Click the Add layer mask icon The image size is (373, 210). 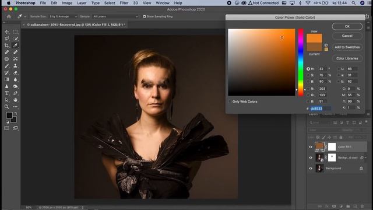coord(334,206)
